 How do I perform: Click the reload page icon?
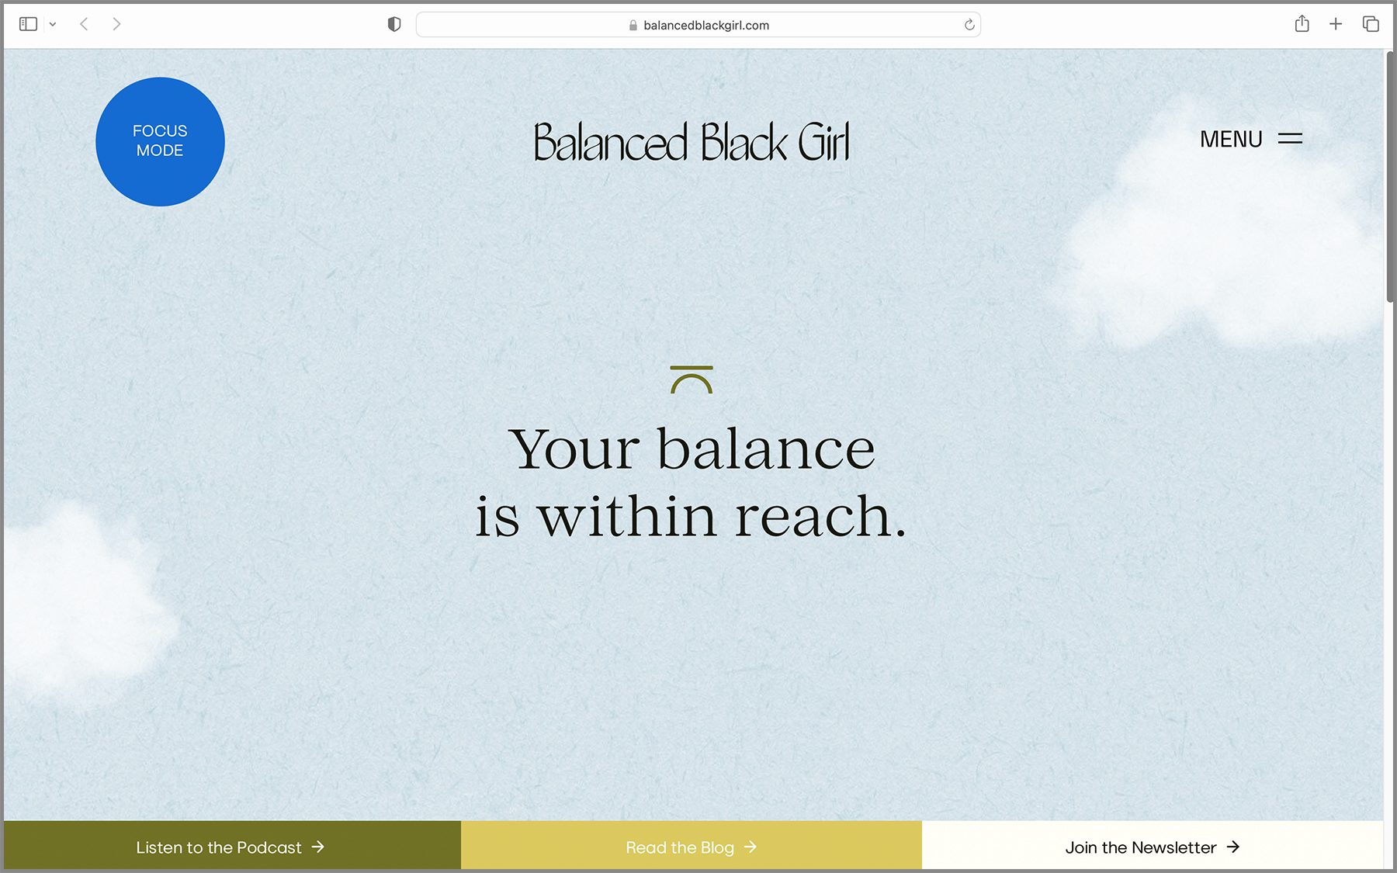[x=969, y=24]
